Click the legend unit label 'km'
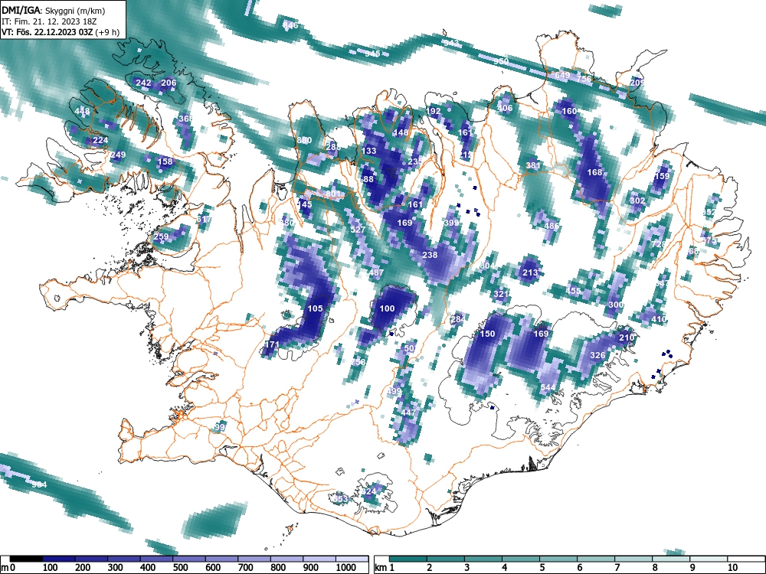 381,568
